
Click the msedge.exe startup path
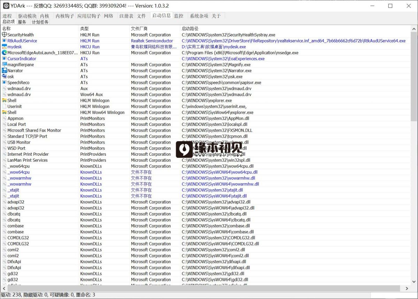pyautogui.click(x=240, y=52)
